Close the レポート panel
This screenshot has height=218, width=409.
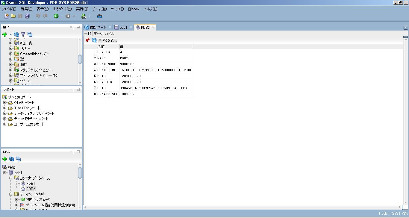[71, 89]
